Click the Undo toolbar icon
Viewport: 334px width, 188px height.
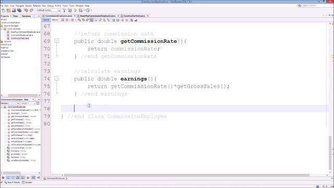(26, 10)
